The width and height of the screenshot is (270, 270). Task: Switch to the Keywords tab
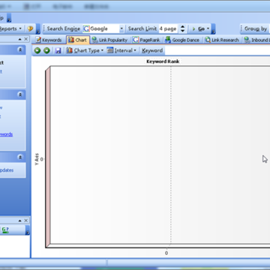(x=49, y=40)
